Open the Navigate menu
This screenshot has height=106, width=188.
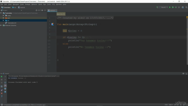click(x=16, y=4)
